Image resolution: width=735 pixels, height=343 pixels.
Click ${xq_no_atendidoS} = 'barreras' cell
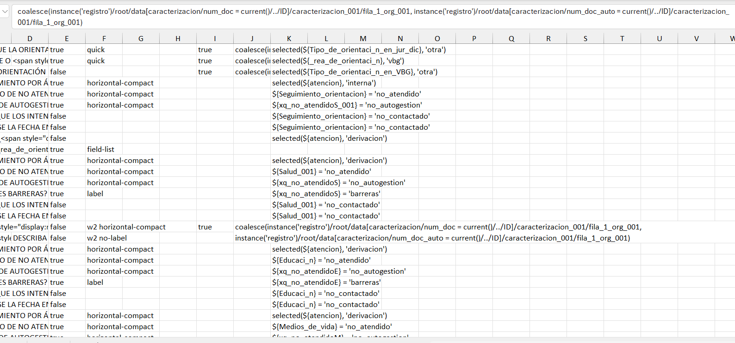pyautogui.click(x=326, y=193)
